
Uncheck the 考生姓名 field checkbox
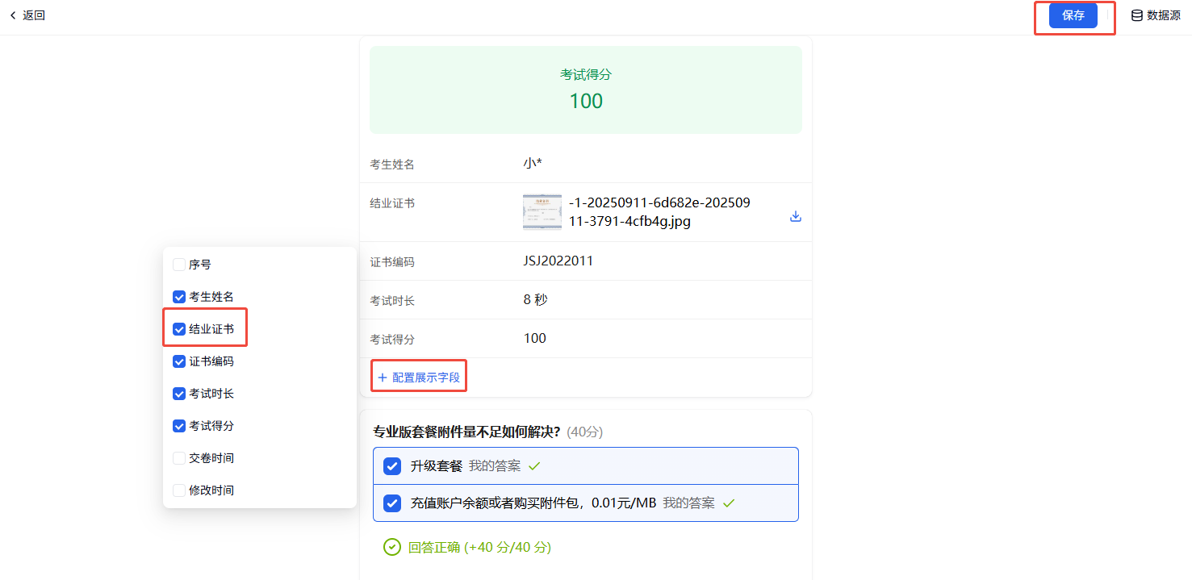[179, 297]
